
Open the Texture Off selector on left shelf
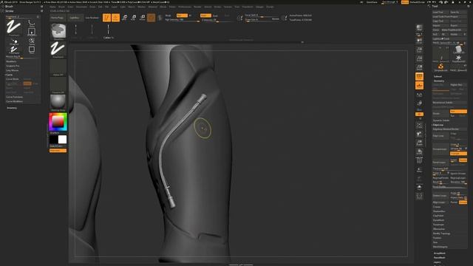click(x=58, y=85)
